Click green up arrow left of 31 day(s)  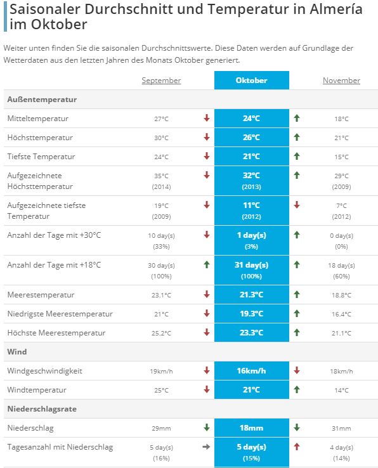point(207,264)
